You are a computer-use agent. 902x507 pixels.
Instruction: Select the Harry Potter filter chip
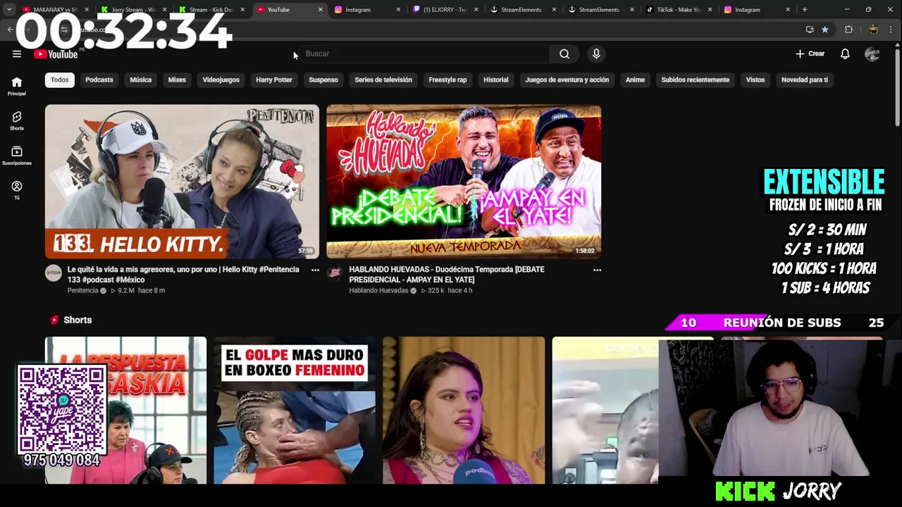274,80
